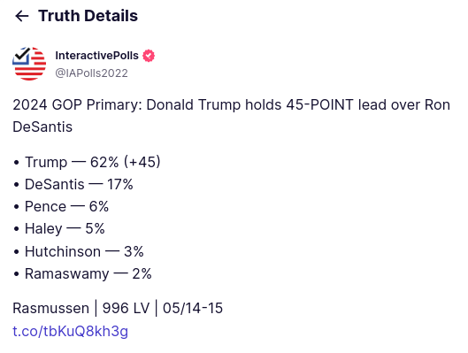Open the @IAPolls2022 handle
Viewport: 468px width, 353px height.
click(91, 73)
